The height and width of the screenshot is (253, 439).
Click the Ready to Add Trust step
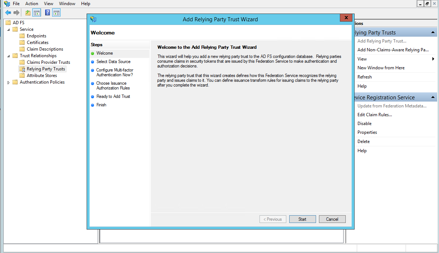(x=113, y=96)
